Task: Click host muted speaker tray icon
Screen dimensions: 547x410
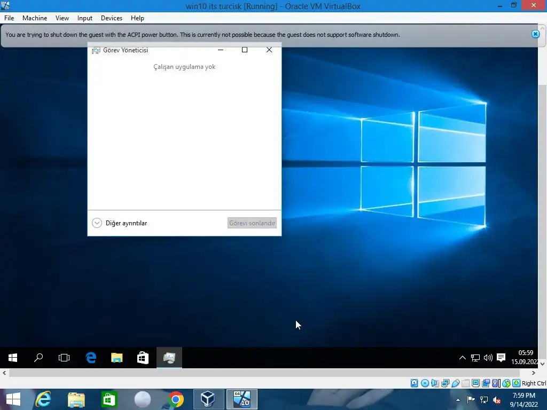Action: pyautogui.click(x=497, y=400)
